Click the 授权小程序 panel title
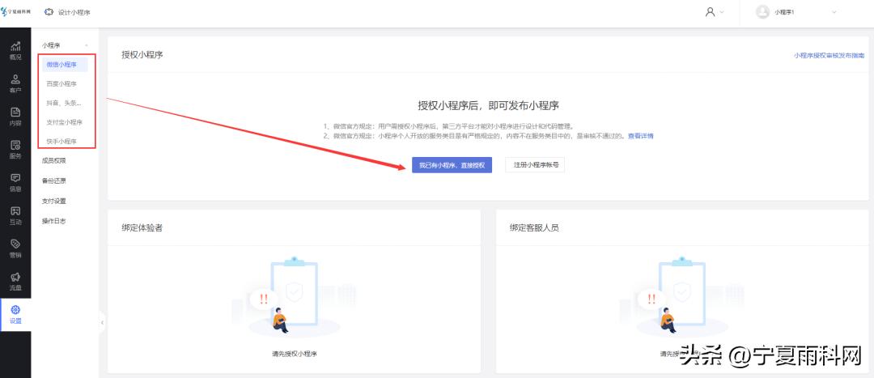The width and height of the screenshot is (874, 378). (142, 55)
